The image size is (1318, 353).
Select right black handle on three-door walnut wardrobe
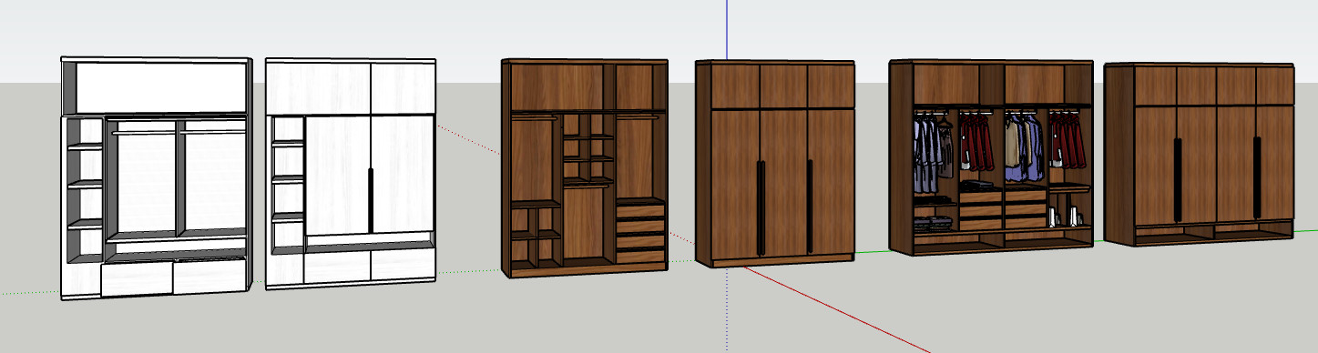point(809,207)
